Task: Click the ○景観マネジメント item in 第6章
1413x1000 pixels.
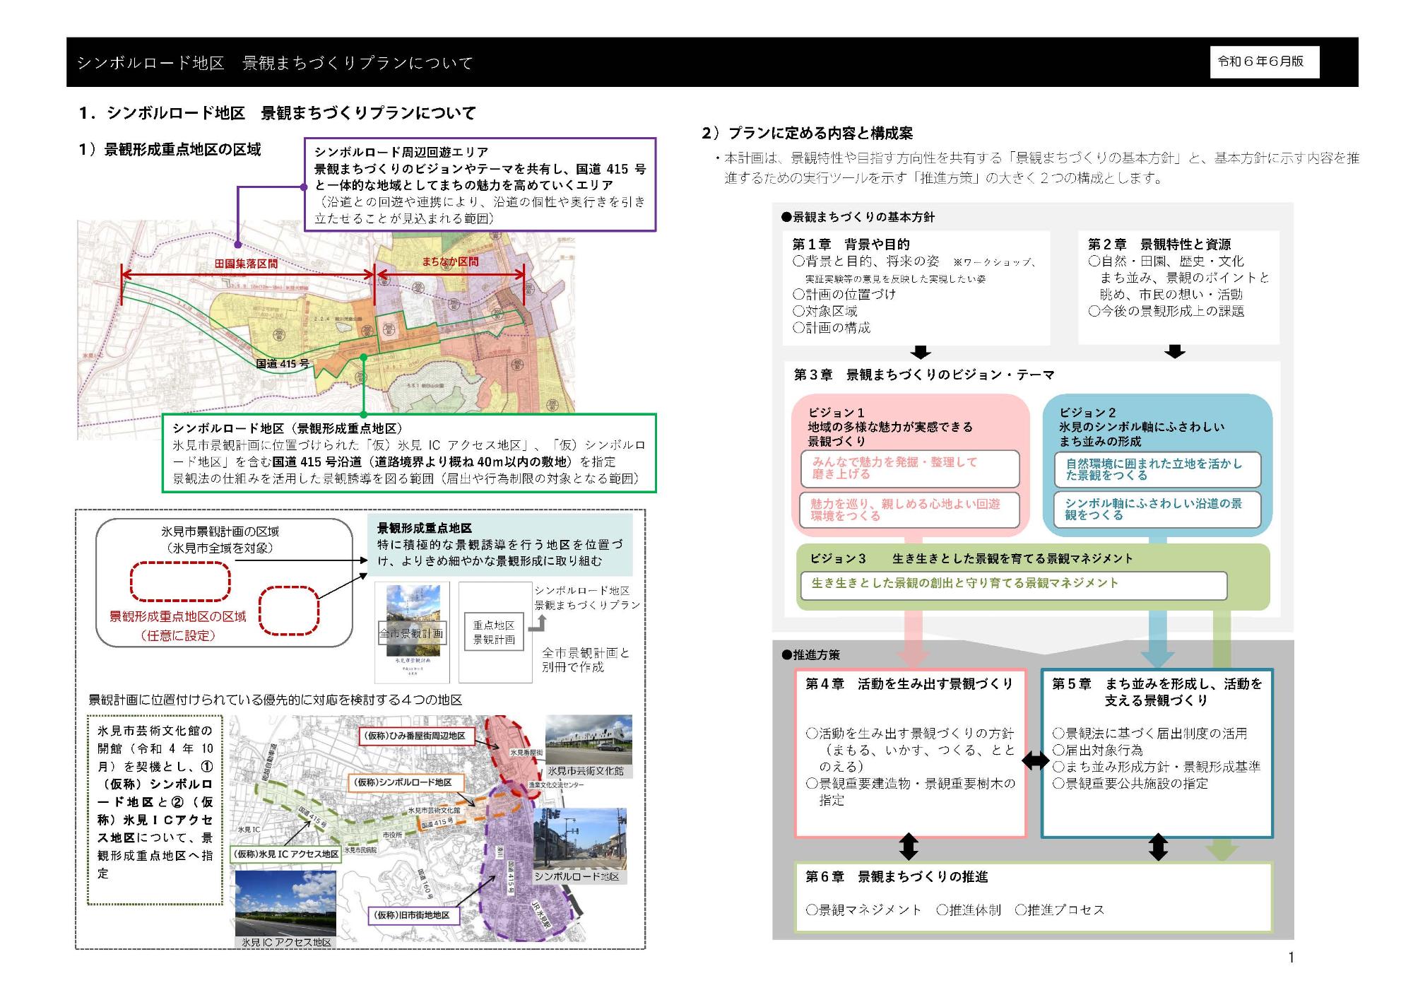Action: 863,910
